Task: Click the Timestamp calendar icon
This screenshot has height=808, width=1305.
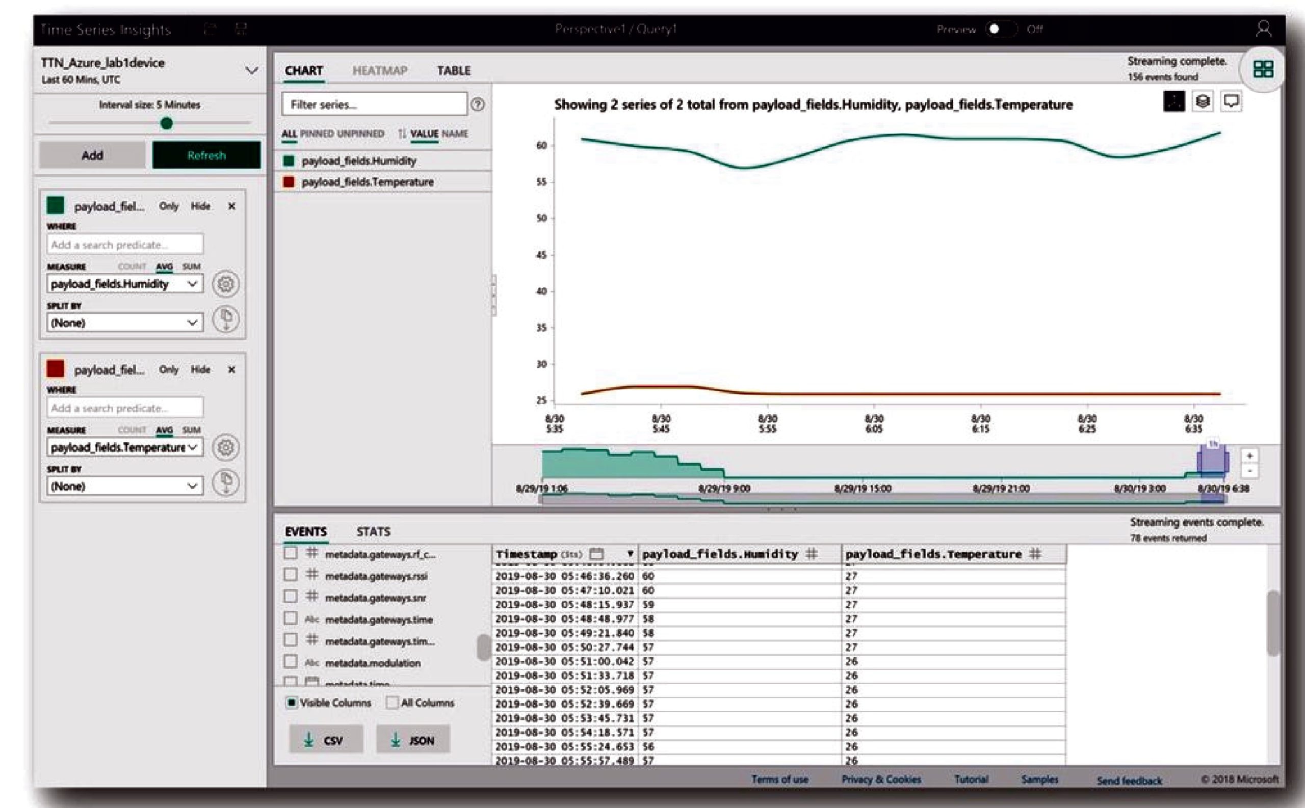Action: click(x=596, y=554)
